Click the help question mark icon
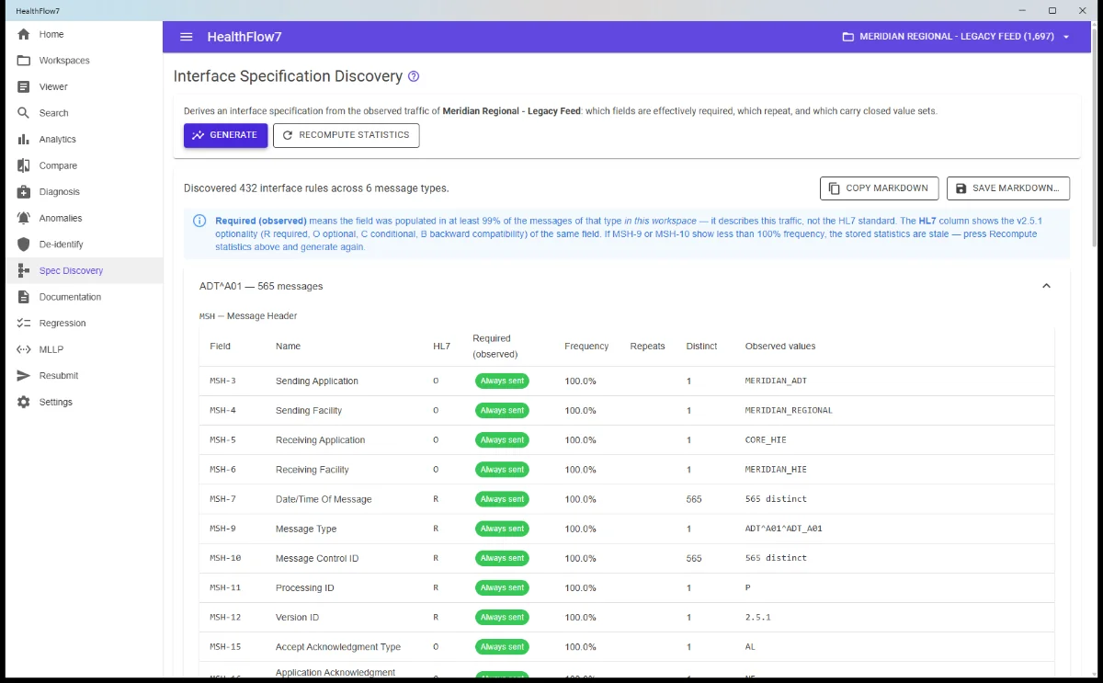This screenshot has width=1103, height=683. pyautogui.click(x=414, y=76)
